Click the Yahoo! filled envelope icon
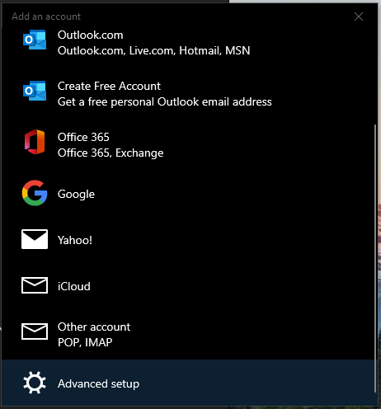This screenshot has height=409, width=381. [x=35, y=239]
